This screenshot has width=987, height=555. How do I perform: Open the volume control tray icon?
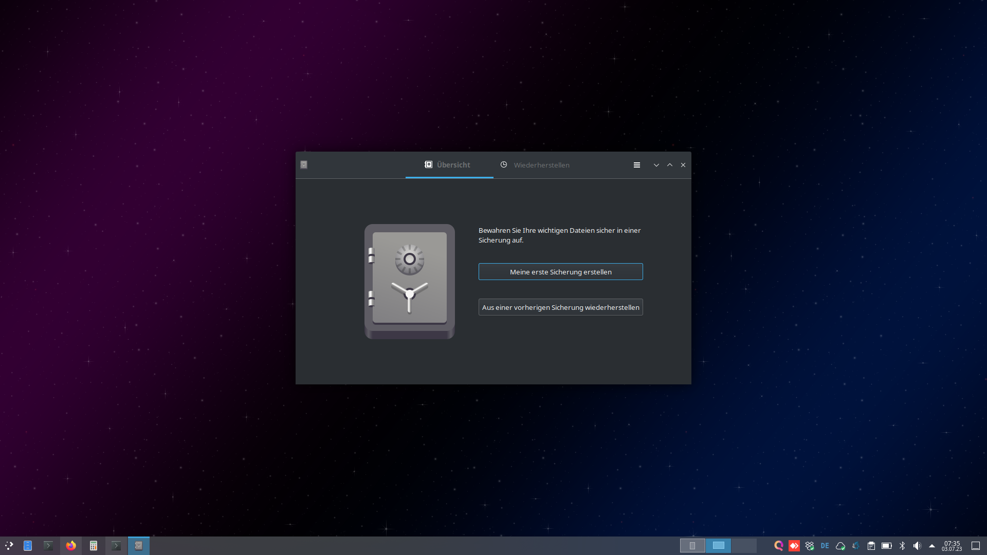click(x=917, y=546)
